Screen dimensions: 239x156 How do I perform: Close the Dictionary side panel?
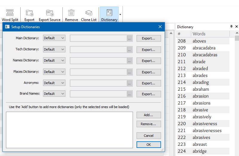237,26
